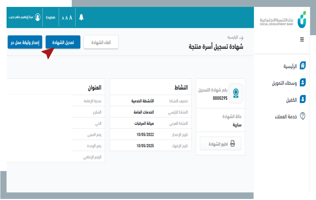The image size is (316, 200).
Task: Click the icon beside الكفيل
Action: 303,99
